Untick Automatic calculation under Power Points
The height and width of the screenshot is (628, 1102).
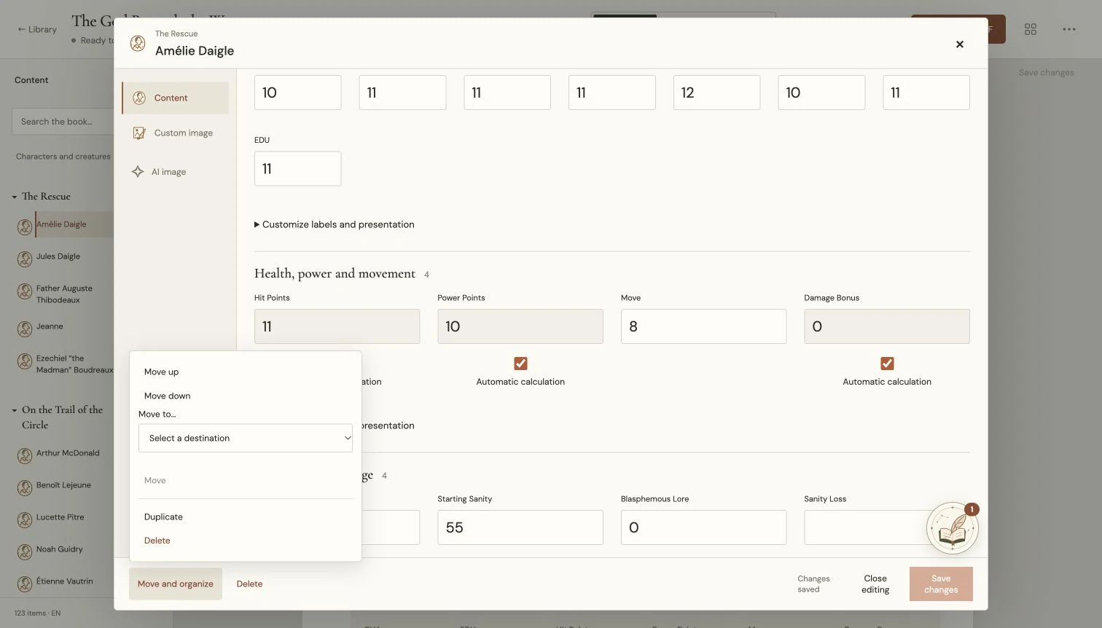[520, 364]
